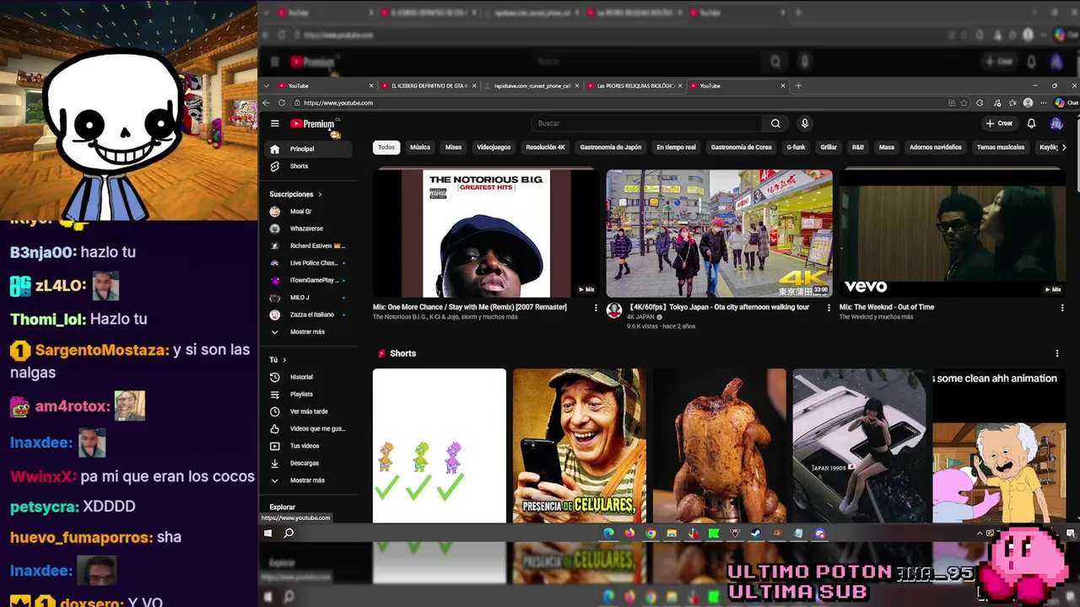
Task: Select Gastronomía de Japón chip
Action: (611, 148)
